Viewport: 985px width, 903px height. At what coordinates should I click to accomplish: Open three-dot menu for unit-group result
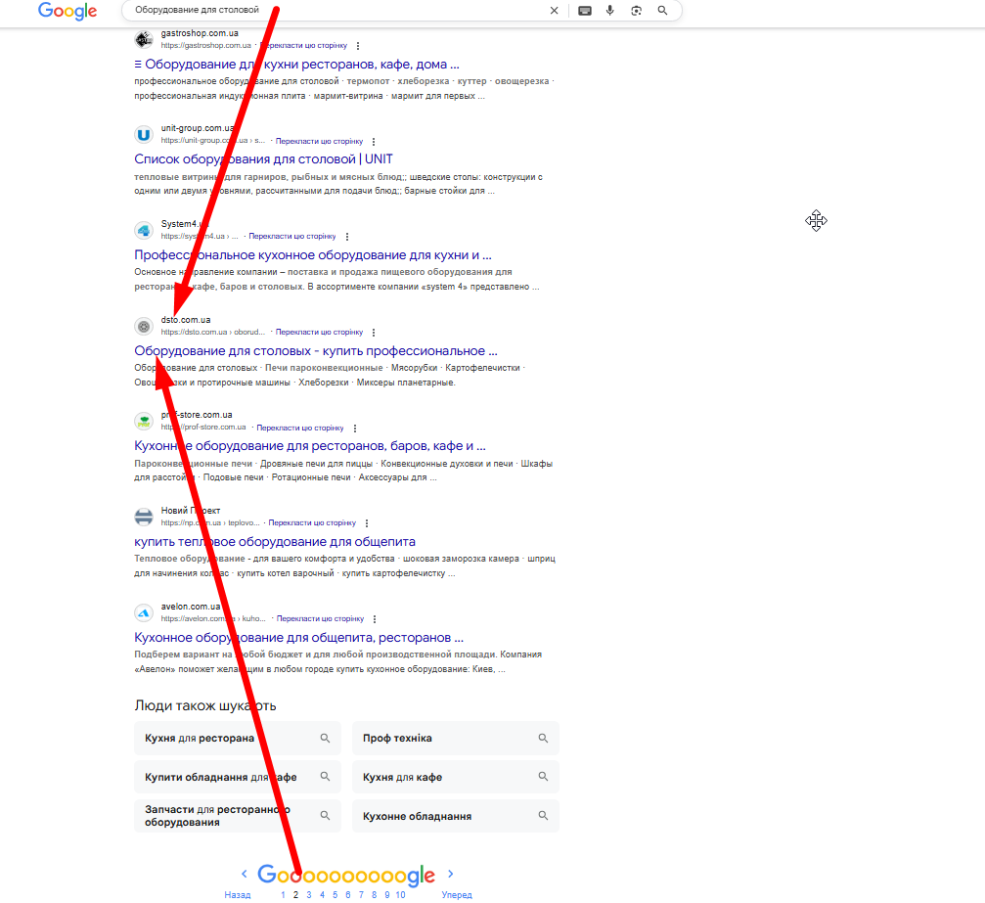tap(374, 142)
